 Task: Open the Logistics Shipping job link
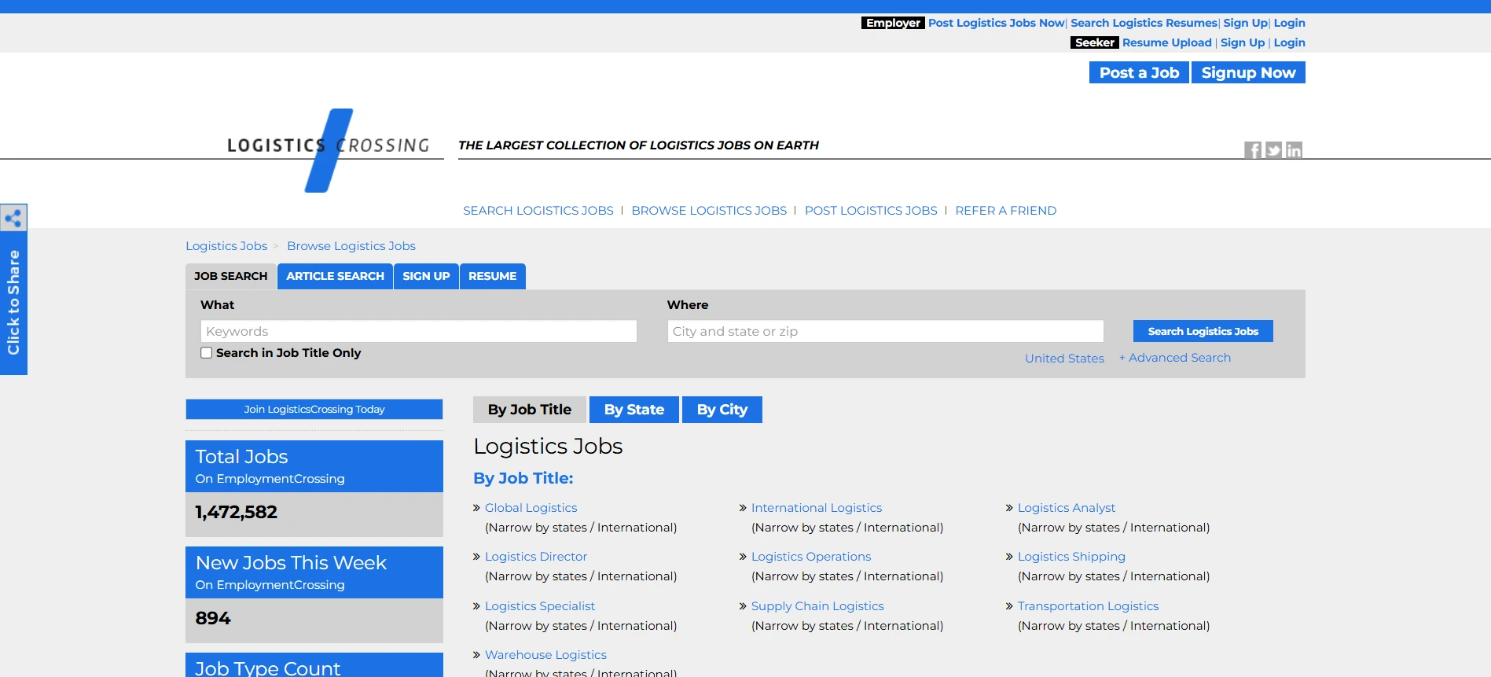(x=1071, y=557)
